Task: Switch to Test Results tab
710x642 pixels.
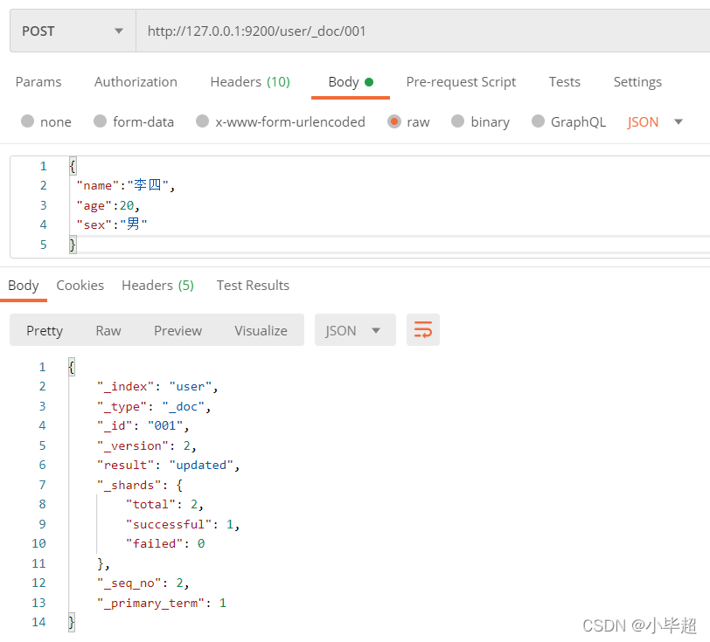Action: [x=253, y=286]
